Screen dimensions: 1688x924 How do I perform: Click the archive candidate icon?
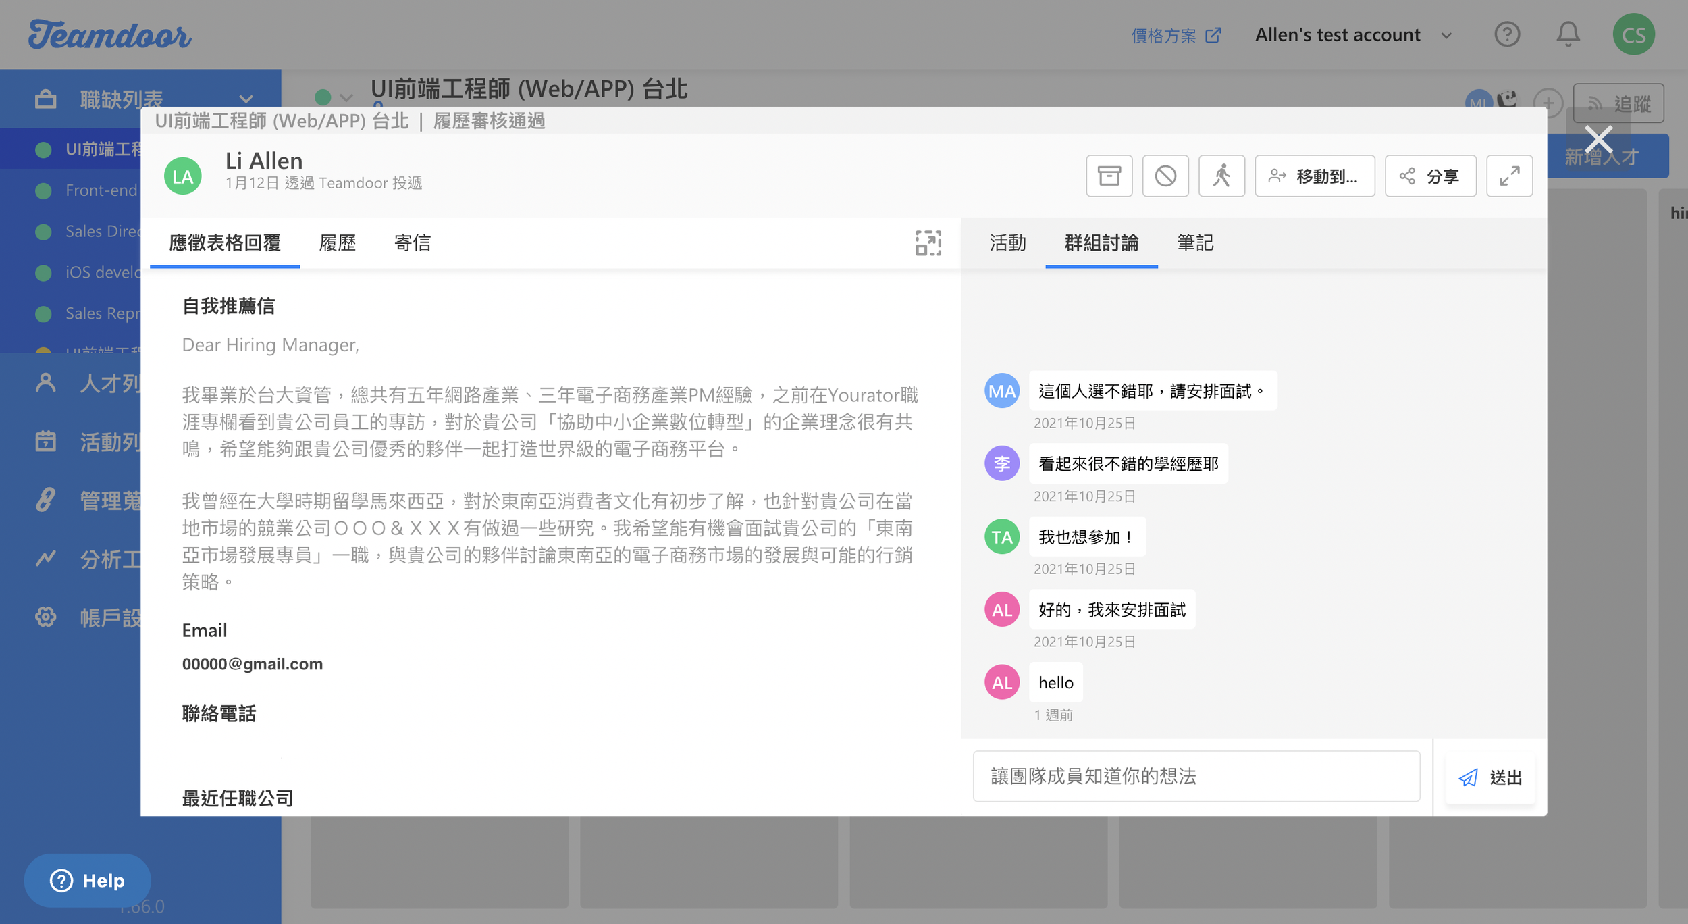[1109, 176]
